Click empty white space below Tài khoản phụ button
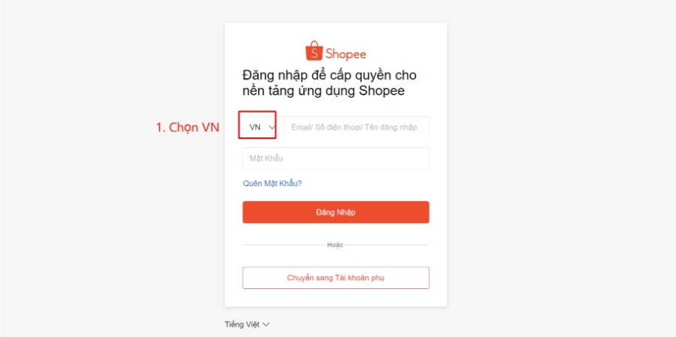Screen dimensions: 676x337 click(x=336, y=297)
